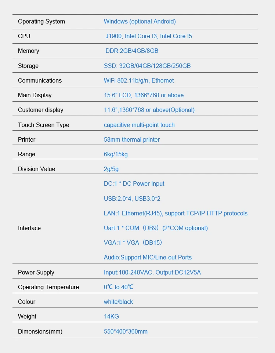The image size is (275, 353).
Task: Click the Range value "6kg/15kg"
Action: [116, 154]
